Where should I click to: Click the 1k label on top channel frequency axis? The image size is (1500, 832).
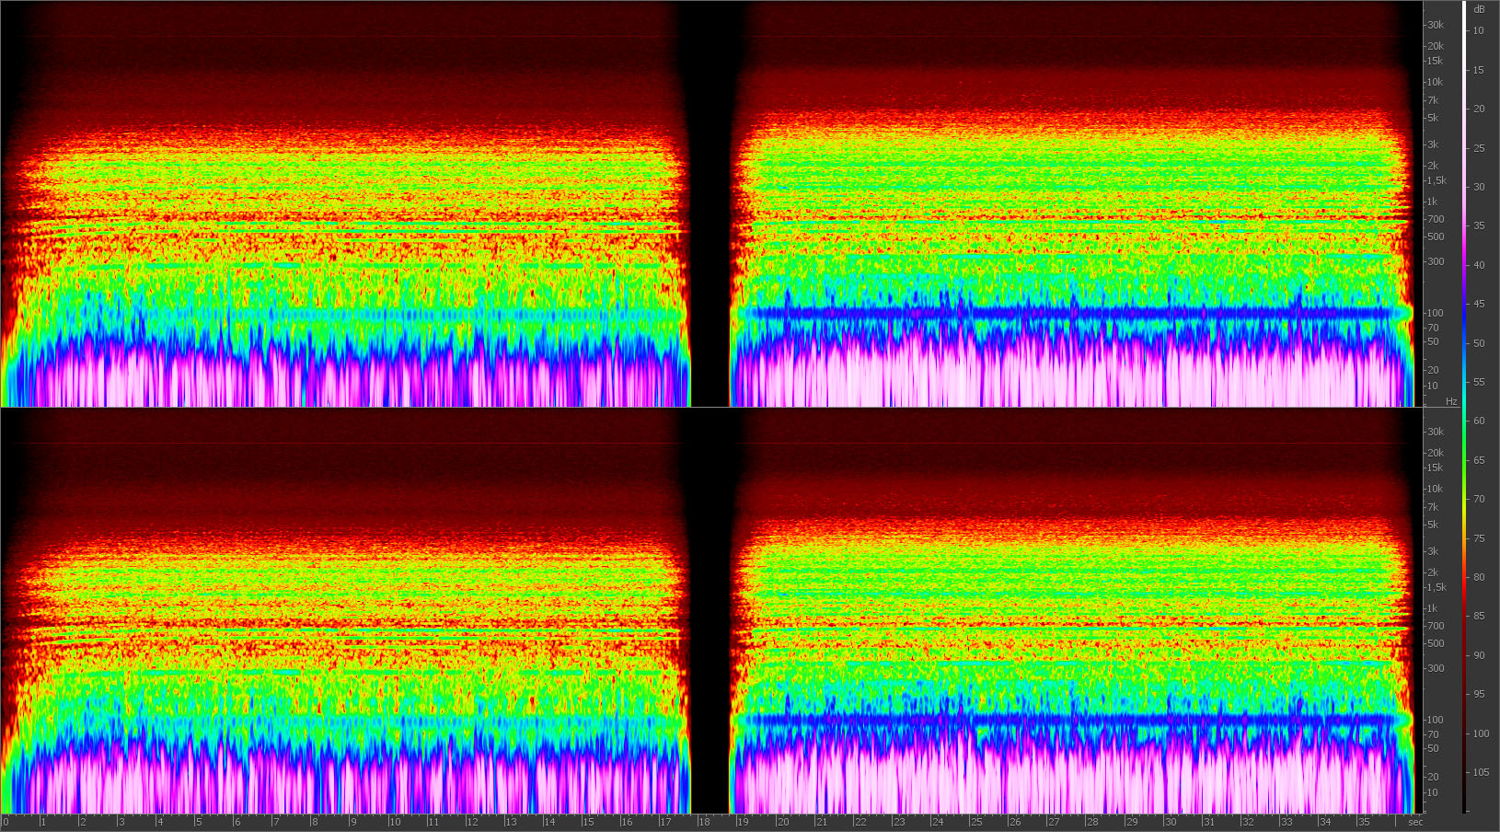[x=1431, y=202]
